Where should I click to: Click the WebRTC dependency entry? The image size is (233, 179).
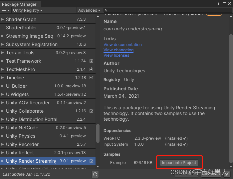145,138
